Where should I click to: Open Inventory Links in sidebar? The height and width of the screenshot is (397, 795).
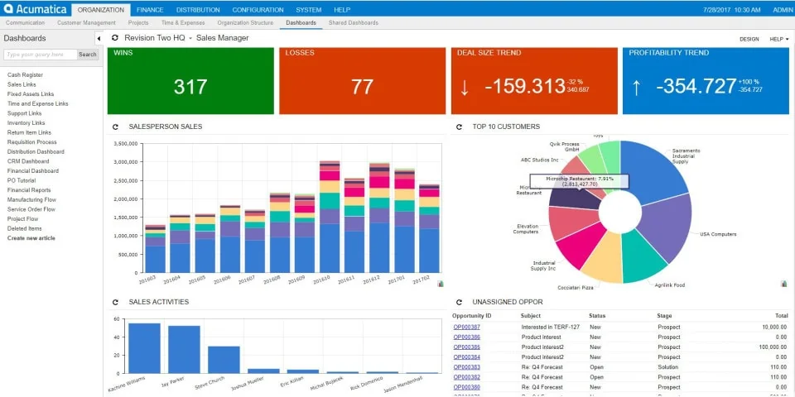click(26, 123)
